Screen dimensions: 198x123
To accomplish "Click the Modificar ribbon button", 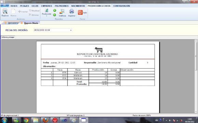I will click(34, 11).
